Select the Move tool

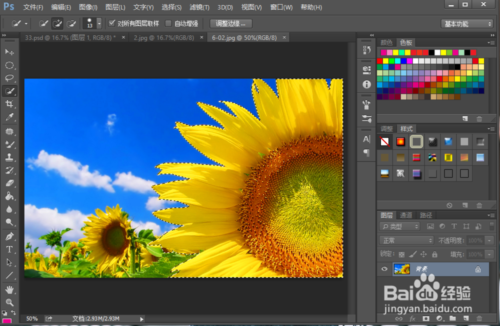[9, 51]
